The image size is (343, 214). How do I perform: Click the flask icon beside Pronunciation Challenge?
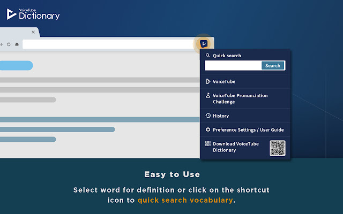(x=208, y=95)
